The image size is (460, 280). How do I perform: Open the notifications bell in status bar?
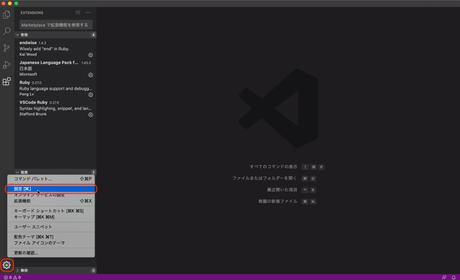coord(454,277)
